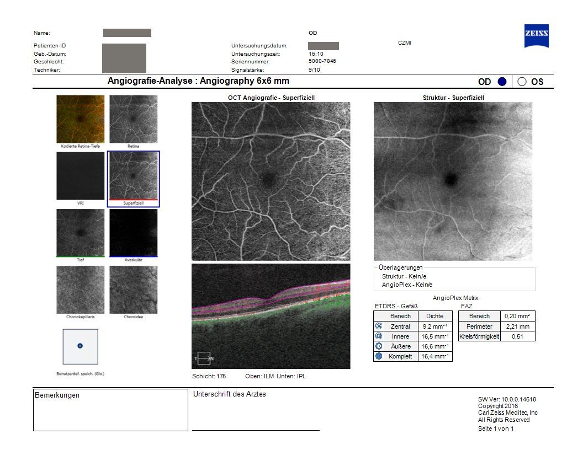
Task: Open the Kodierte Retina-Tiefe thumbnail
Action: pos(80,119)
